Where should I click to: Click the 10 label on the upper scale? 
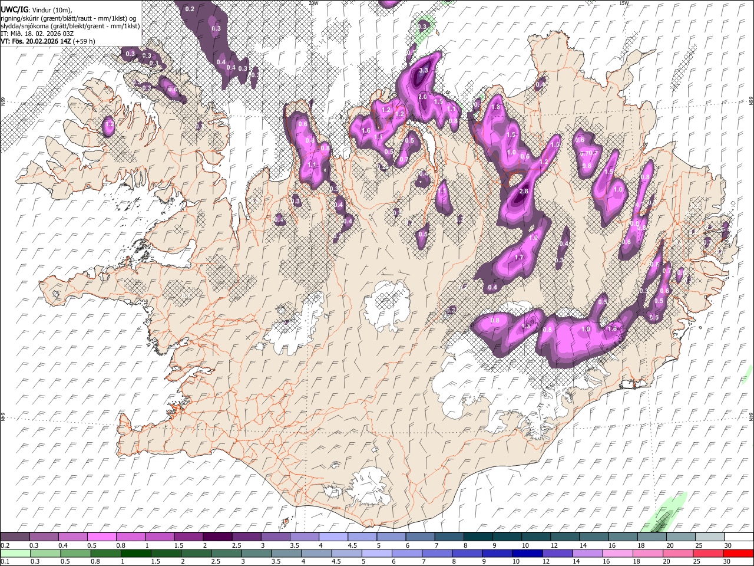[524, 545]
